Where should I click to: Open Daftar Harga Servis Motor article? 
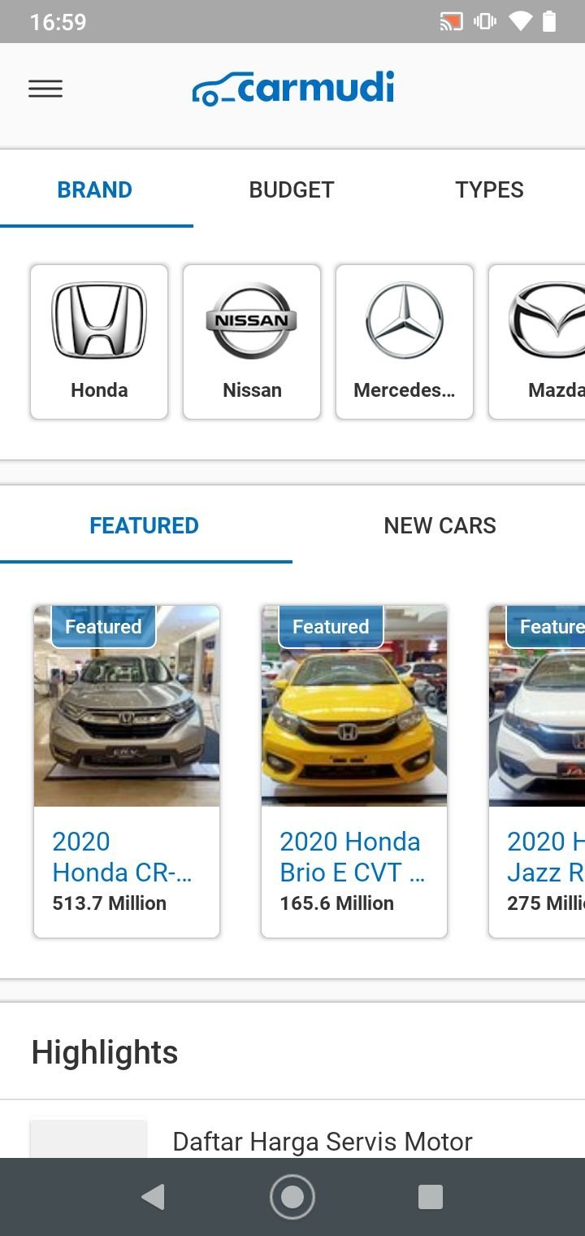[x=323, y=1141]
